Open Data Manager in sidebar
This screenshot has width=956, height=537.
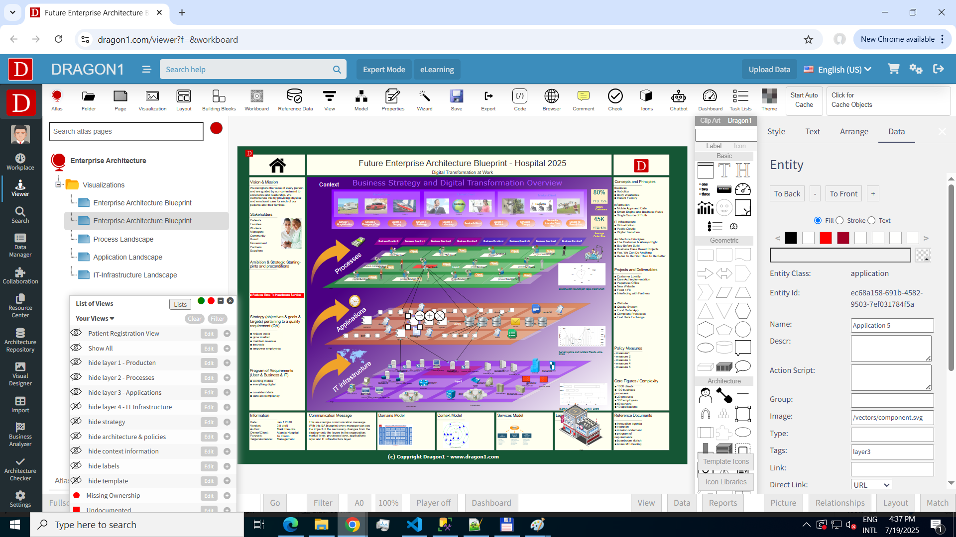20,246
